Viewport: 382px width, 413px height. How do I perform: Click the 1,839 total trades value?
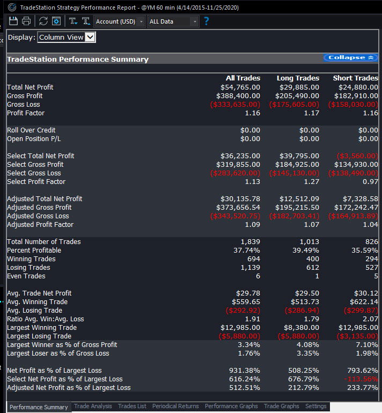(250, 242)
